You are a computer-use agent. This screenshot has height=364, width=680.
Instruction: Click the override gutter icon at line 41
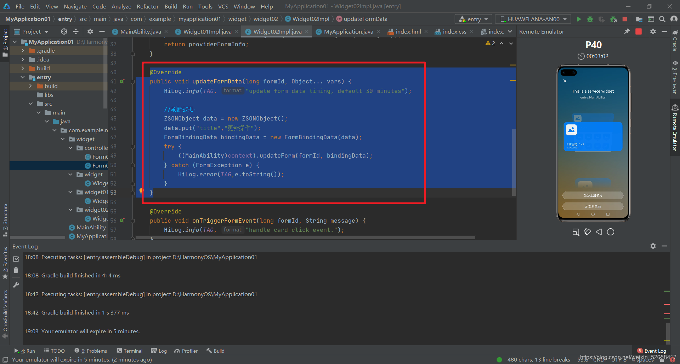(122, 81)
